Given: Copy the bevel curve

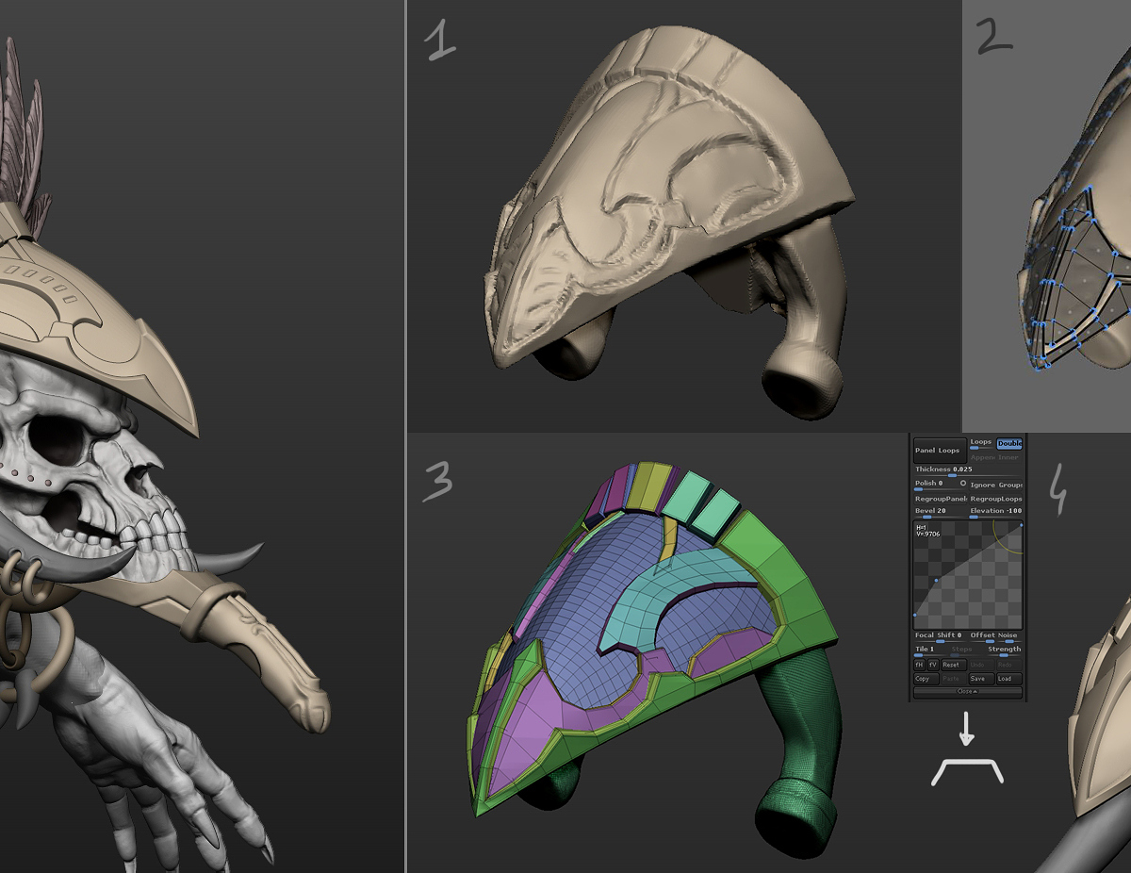Looking at the screenshot, I should click(926, 679).
